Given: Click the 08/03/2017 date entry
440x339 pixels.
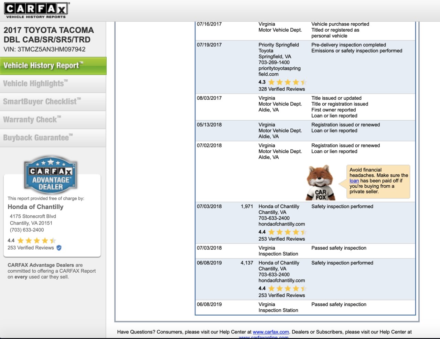Looking at the screenshot, I should 209,98.
